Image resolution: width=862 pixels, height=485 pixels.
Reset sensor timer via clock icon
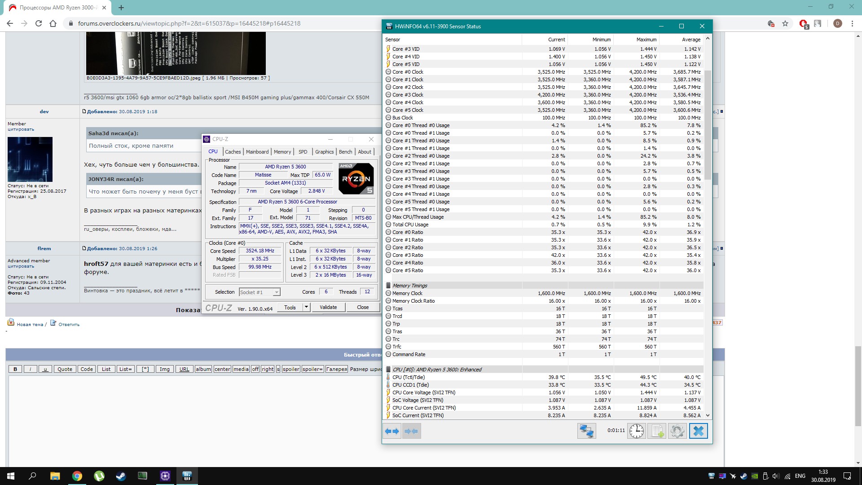tap(636, 431)
